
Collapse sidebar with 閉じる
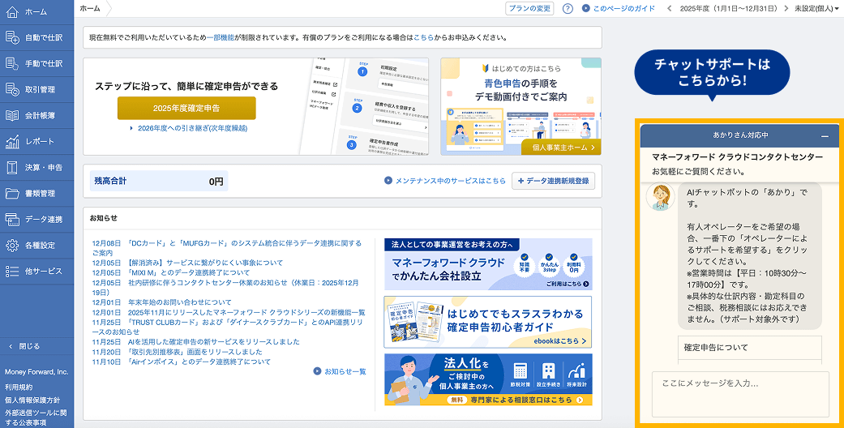[24, 346]
